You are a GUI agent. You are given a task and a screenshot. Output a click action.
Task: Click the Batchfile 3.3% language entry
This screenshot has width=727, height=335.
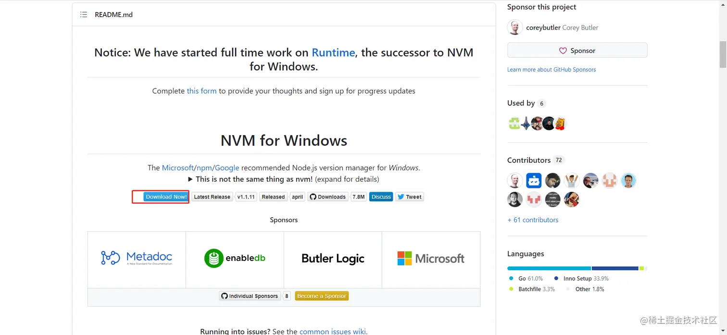[x=532, y=289]
